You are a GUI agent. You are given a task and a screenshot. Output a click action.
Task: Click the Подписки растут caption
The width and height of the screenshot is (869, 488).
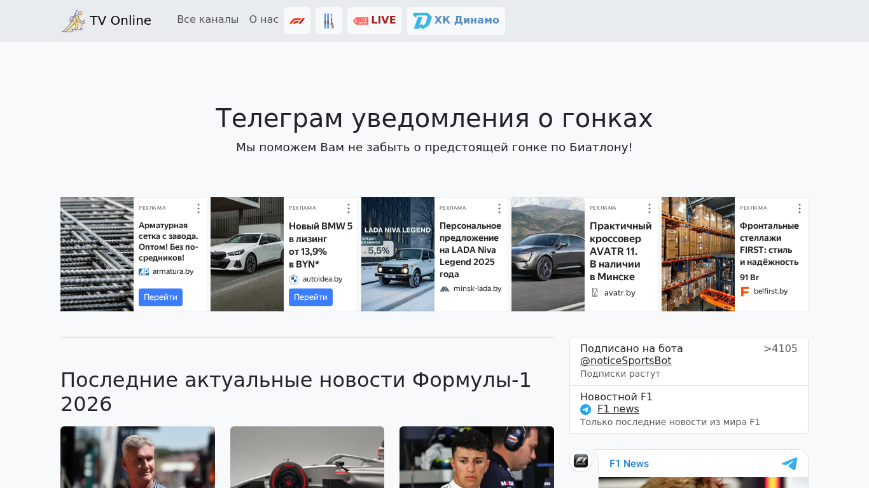point(620,374)
